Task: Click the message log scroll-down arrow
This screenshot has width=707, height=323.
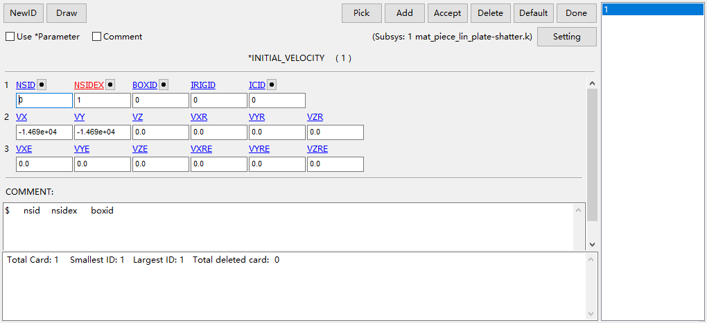Action: point(592,314)
